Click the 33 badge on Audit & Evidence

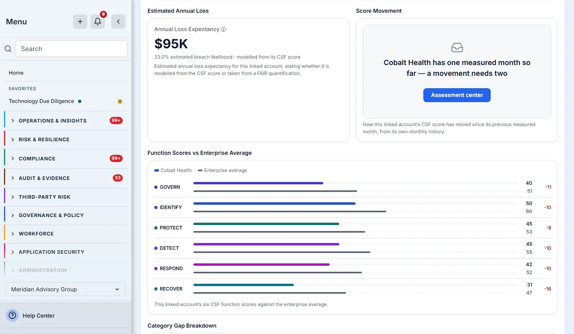(x=118, y=178)
